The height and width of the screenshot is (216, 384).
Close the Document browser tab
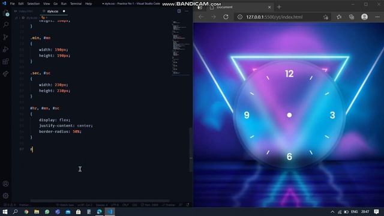(x=269, y=7)
